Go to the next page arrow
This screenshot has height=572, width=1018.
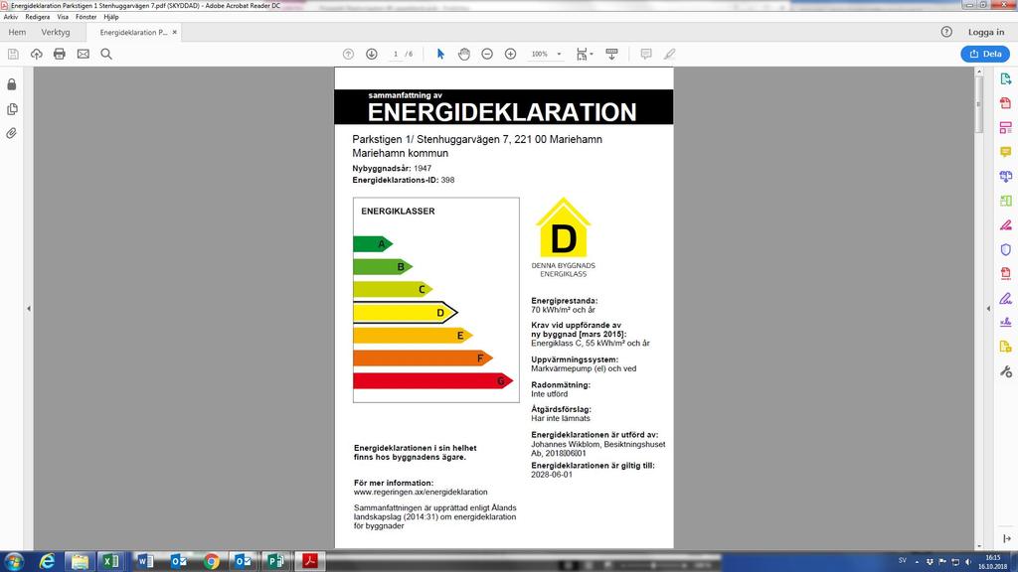(x=372, y=54)
